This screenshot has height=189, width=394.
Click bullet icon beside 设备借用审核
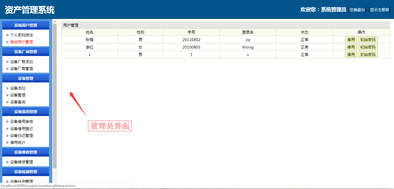tap(7, 122)
